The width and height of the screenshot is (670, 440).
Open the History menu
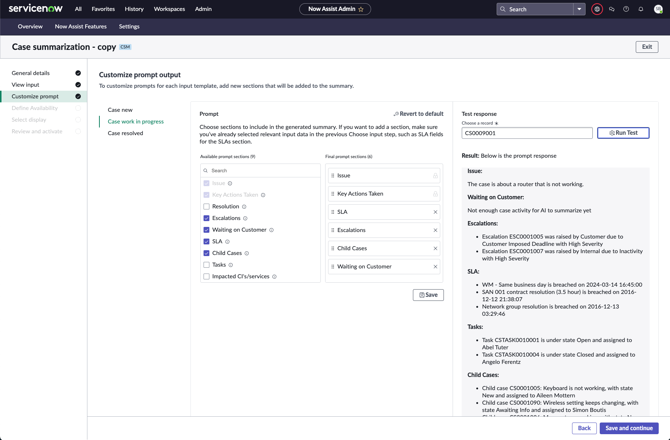click(x=134, y=9)
